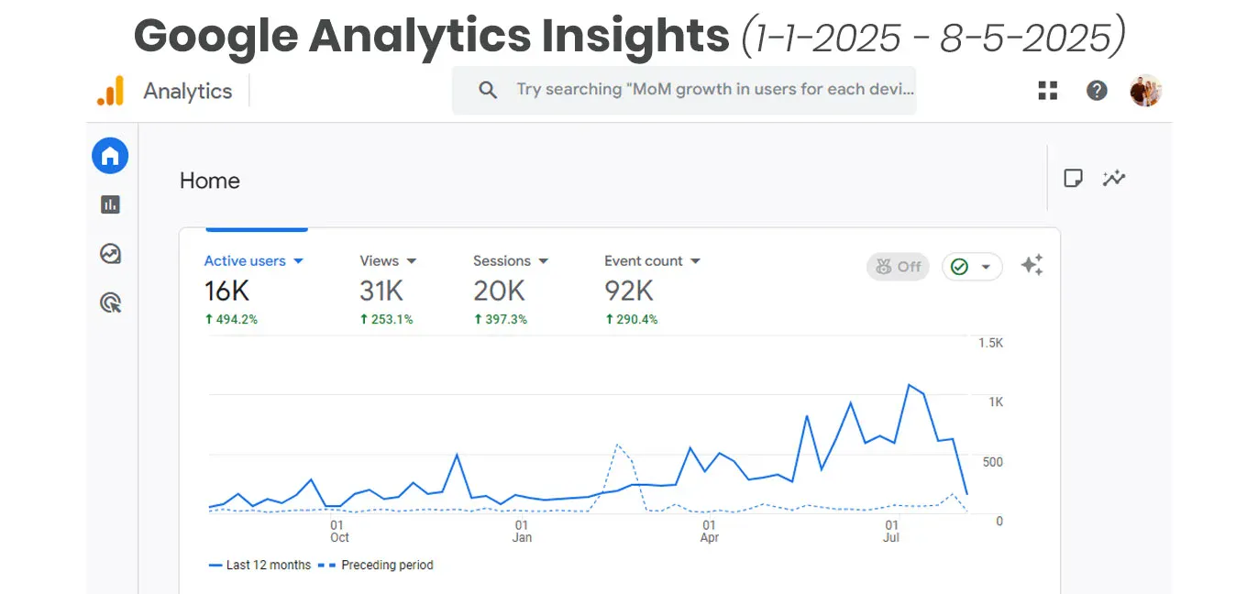Select the Event count metric tab

coord(652,261)
